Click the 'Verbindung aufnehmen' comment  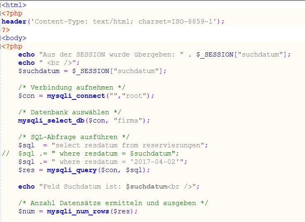tap(72, 87)
